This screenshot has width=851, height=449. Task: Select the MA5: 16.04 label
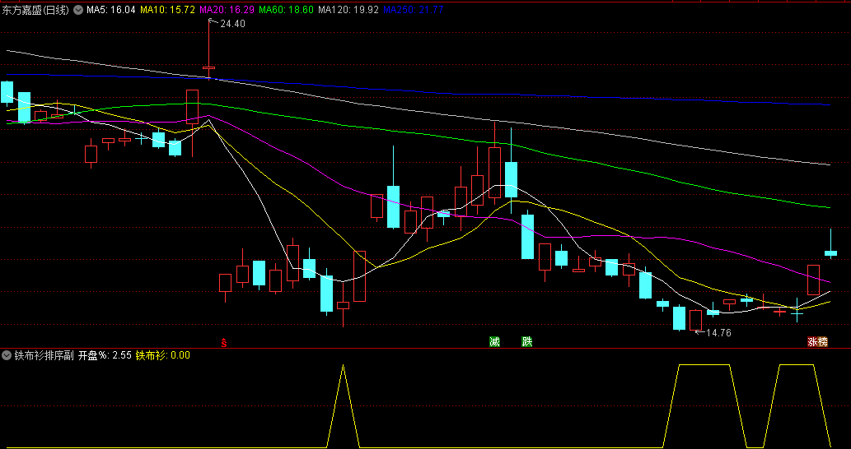(x=110, y=10)
